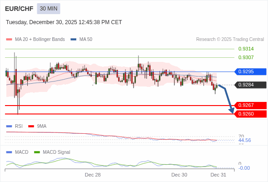Click the 'MA 20 + Bollinger Bands' legend label

tap(40, 40)
